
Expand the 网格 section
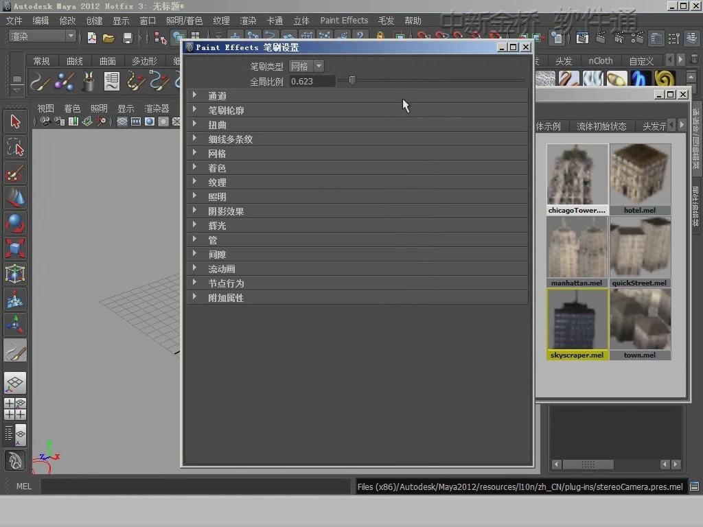tap(357, 154)
